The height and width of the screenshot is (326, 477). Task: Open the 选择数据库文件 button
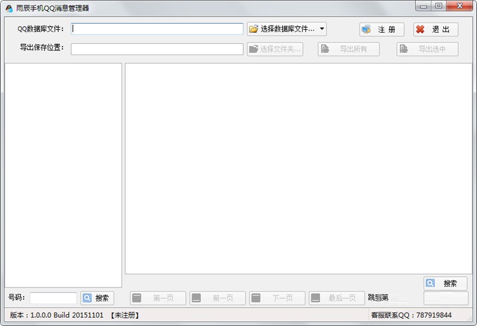[x=282, y=29]
